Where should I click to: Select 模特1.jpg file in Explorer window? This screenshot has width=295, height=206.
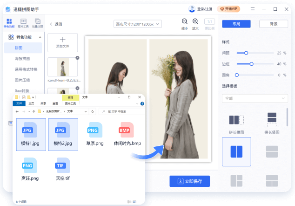(31, 135)
